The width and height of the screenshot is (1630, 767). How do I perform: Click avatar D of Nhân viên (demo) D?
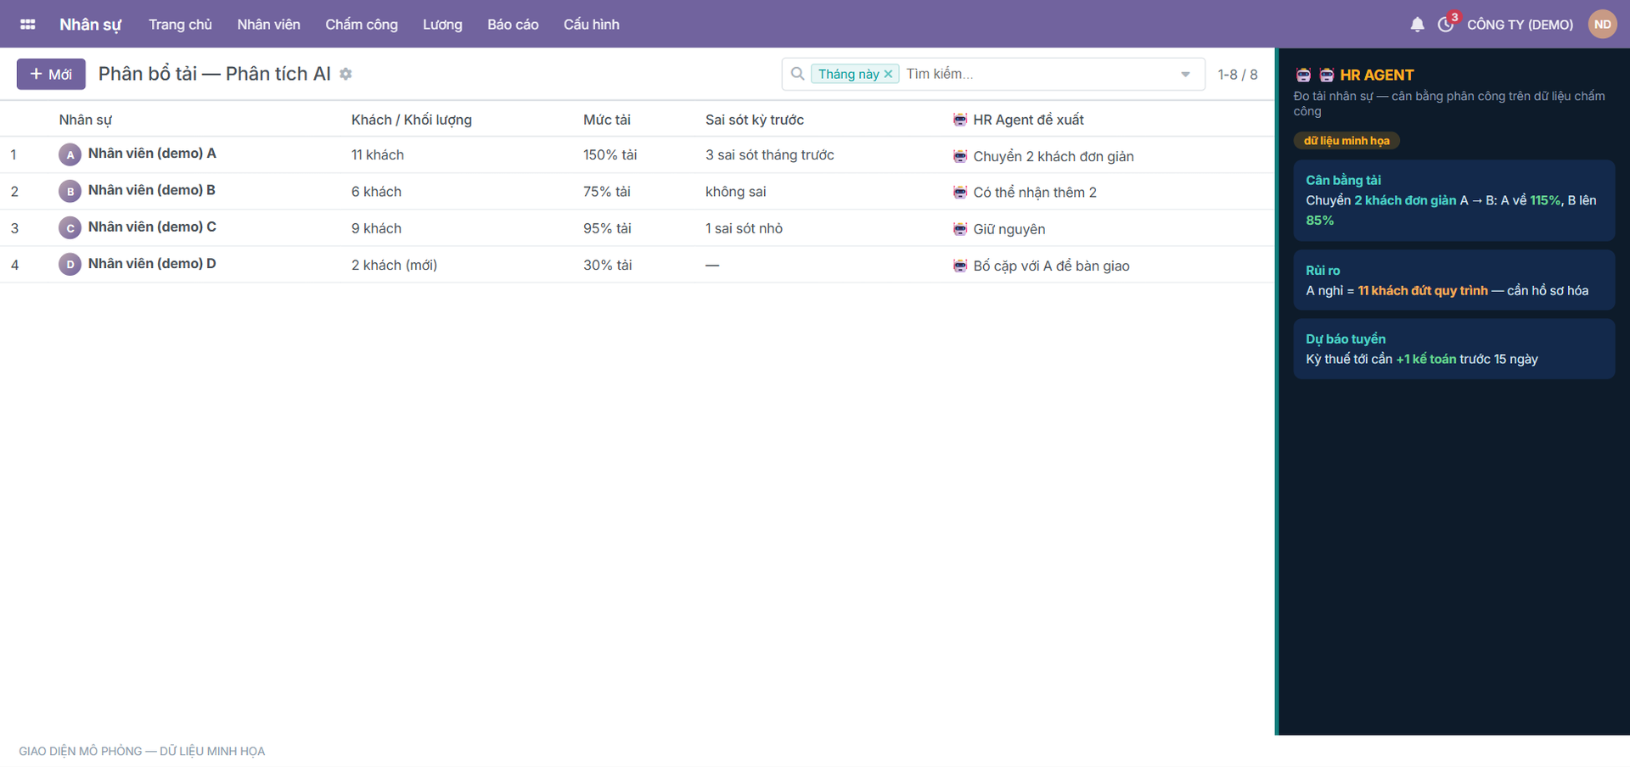pyautogui.click(x=70, y=265)
